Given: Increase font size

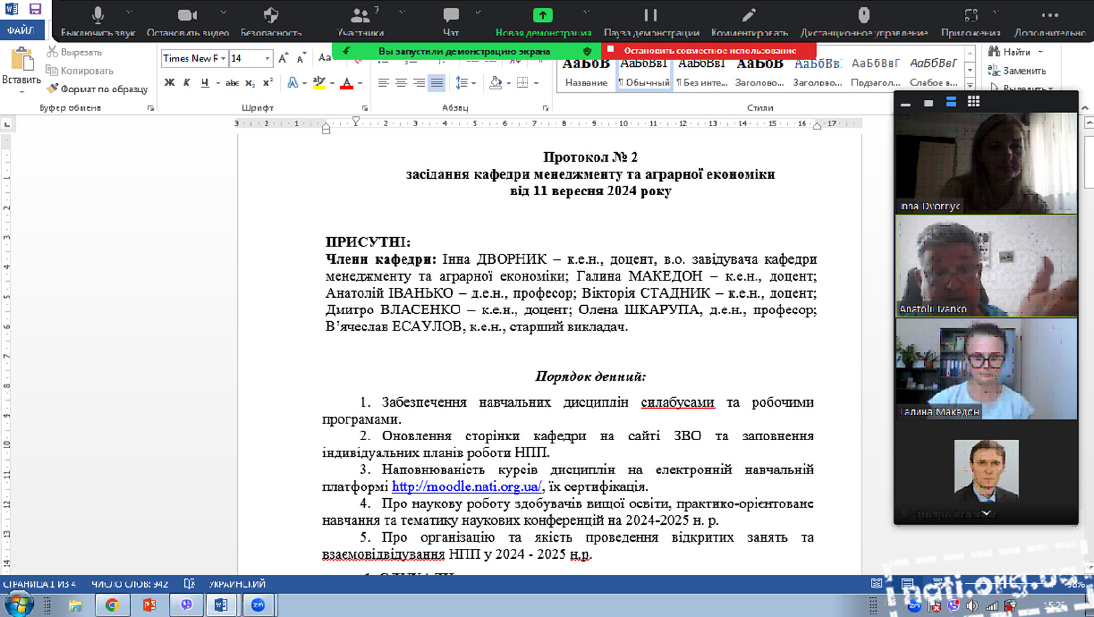Looking at the screenshot, I should click(x=284, y=59).
